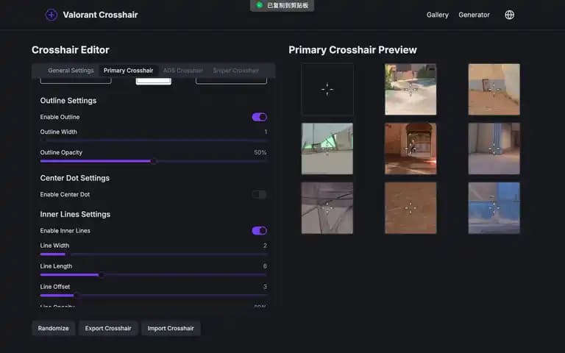Image resolution: width=565 pixels, height=353 pixels.
Task: Select the arched doorway preview thumbnail
Action: point(411,149)
